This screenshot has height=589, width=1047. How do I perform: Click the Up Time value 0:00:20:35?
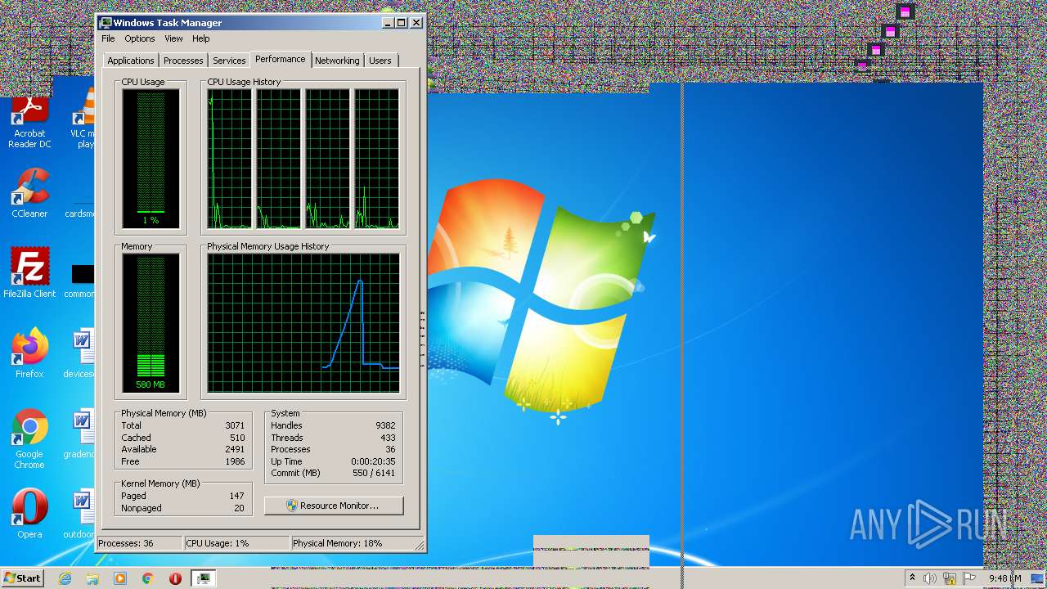[373, 461]
